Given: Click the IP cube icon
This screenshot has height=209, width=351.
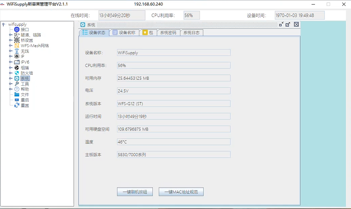Looking at the screenshot, I should click(x=17, y=57).
